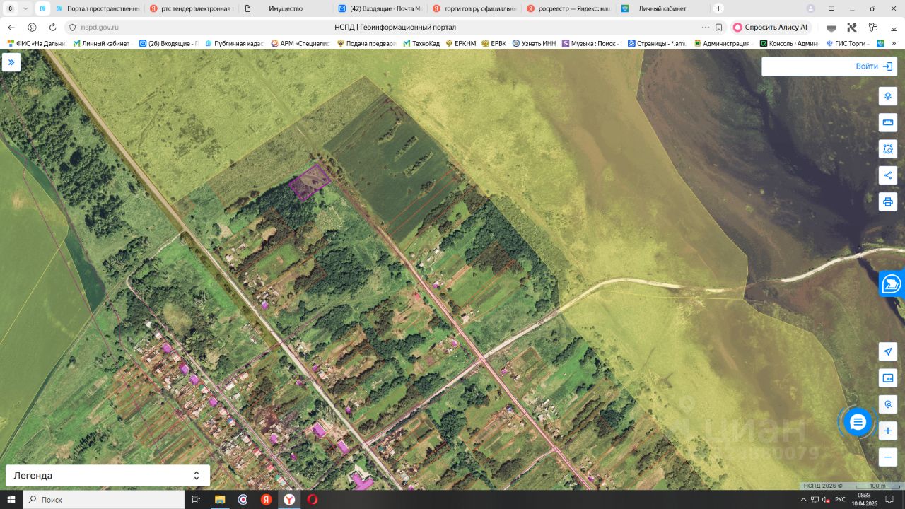Open АРМ «Специалист bookmark
Image resolution: width=905 pixels, height=509 pixels.
pyautogui.click(x=300, y=43)
